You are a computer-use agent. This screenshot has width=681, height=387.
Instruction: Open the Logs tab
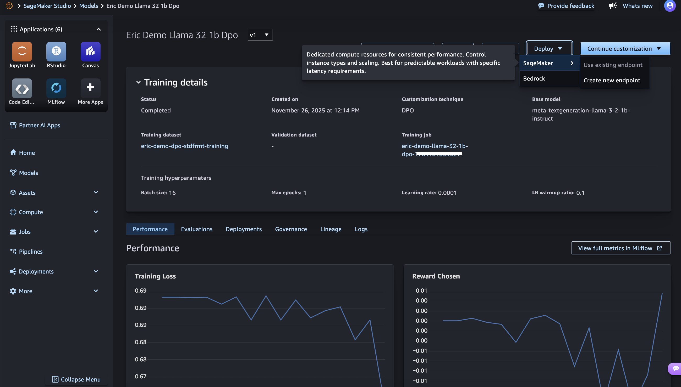pyautogui.click(x=361, y=229)
